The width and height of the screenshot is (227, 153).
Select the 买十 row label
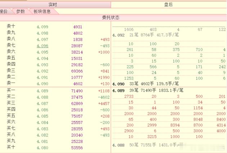[x=11, y=147]
